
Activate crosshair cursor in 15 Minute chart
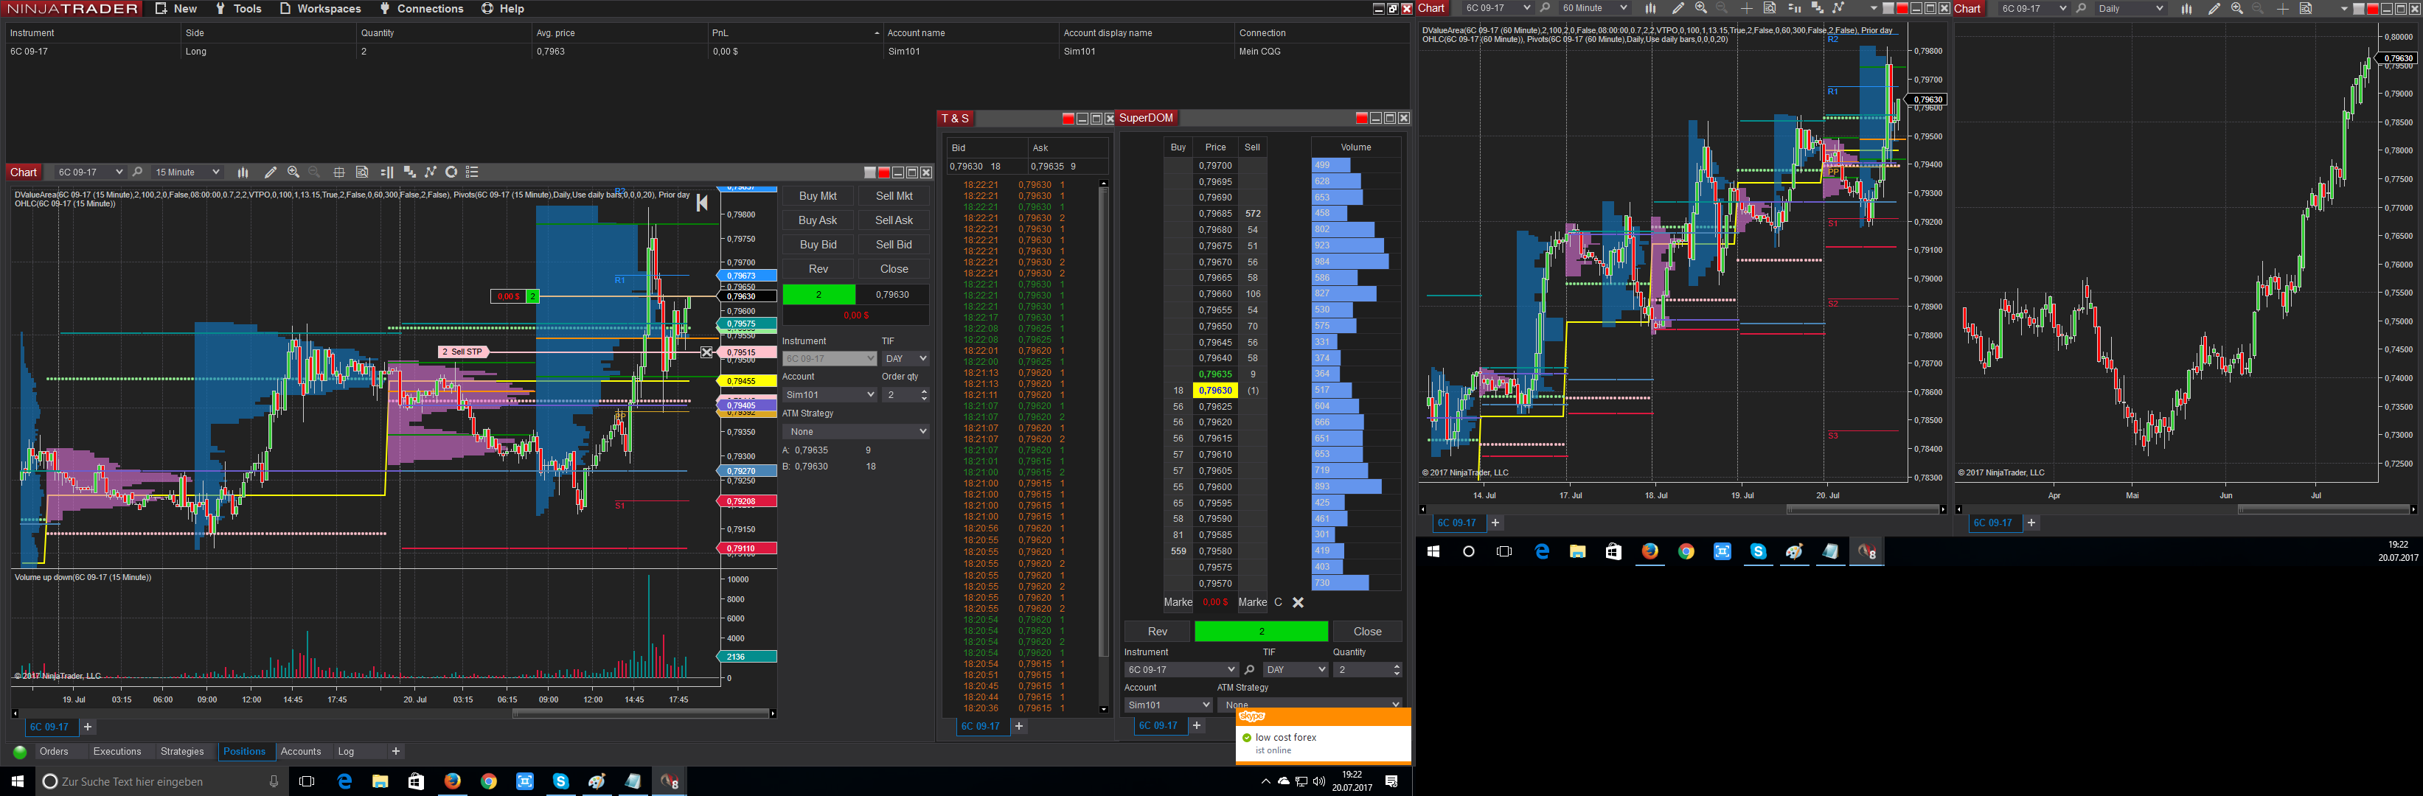338,172
